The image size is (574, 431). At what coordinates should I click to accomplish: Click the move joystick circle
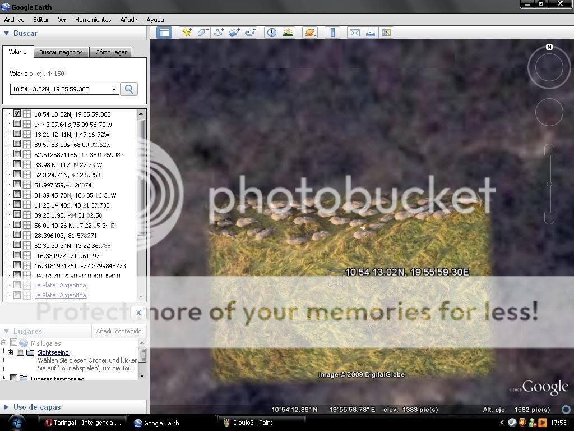549,112
